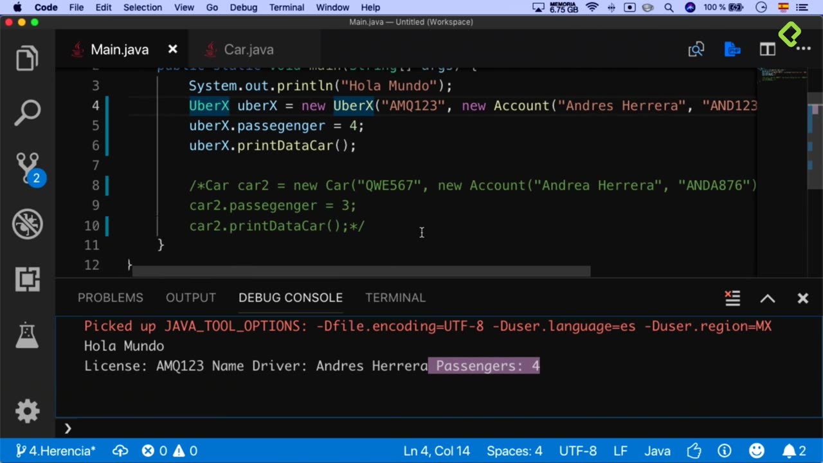The height and width of the screenshot is (463, 823).
Task: Click highlighted "Passengers: 4" in console output
Action: [x=487, y=366]
